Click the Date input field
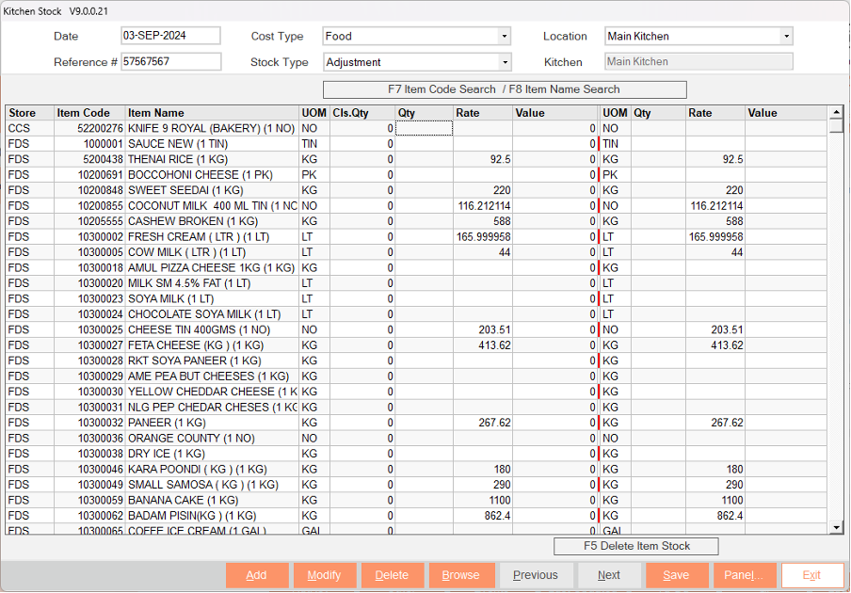The height and width of the screenshot is (593, 851). pos(170,36)
